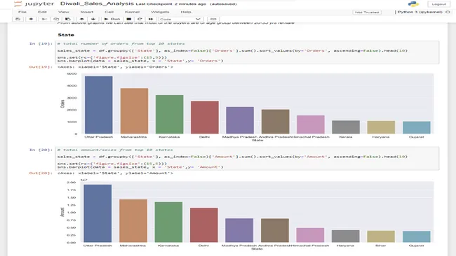The image size is (456, 256).
Task: Select the code cell In [19]
Action: coord(247,52)
